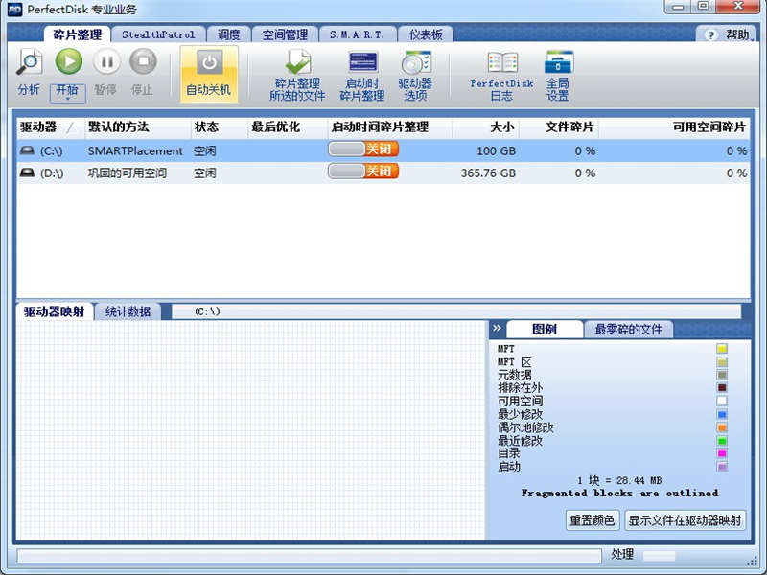This screenshot has height=575, width=767.
Task: Open the 开始 dropdown arrow
Action: [67, 99]
